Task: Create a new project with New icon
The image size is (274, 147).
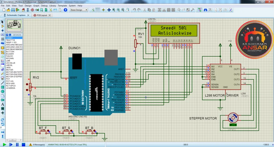Action: (4, 10)
